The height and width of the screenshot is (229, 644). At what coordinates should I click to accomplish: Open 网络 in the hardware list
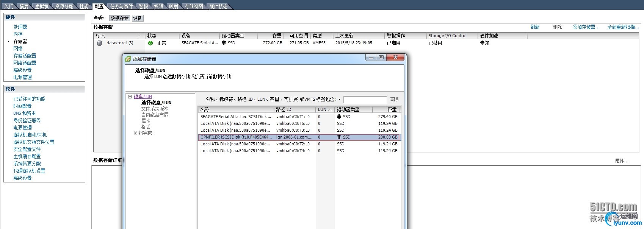coord(18,48)
